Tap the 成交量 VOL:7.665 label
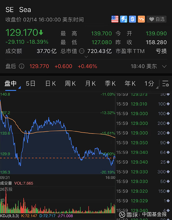Screen dimensions: 172x220 [16, 183]
